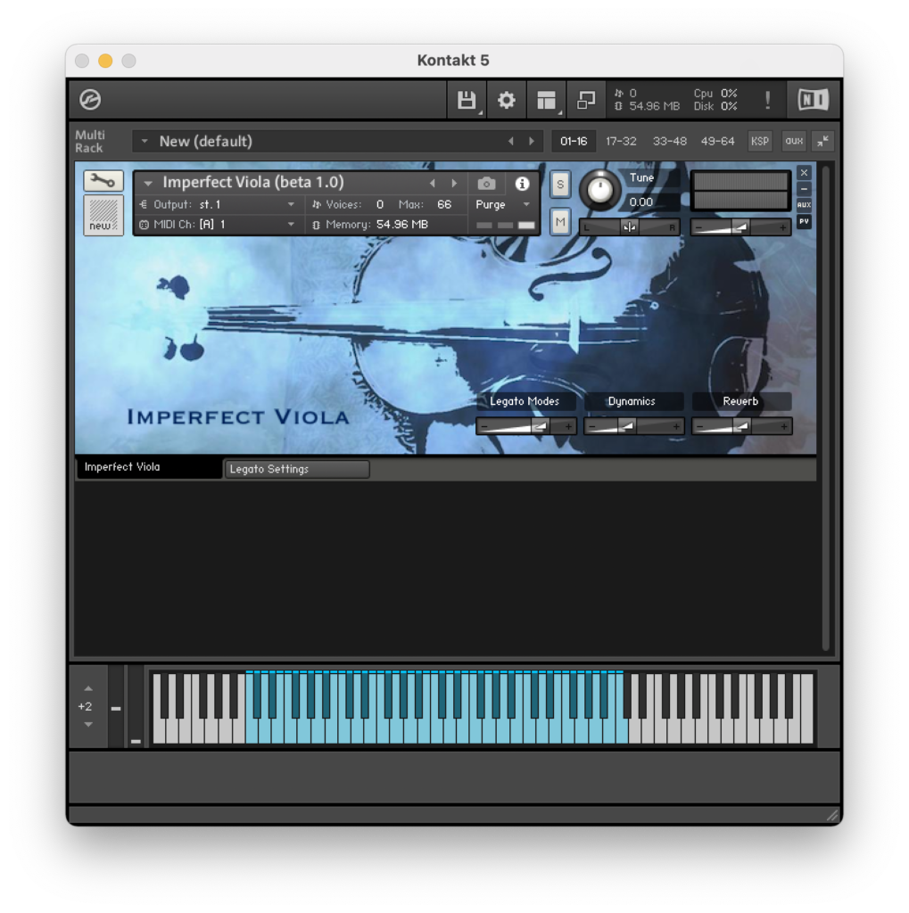Collapse the rack with minimize arrows icon
This screenshot has height=913, width=909.
(x=822, y=141)
